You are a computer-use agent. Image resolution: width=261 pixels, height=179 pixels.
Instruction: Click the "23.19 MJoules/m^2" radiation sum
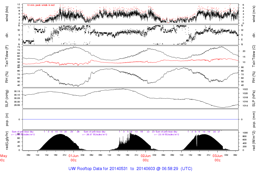[x=169, y=135]
